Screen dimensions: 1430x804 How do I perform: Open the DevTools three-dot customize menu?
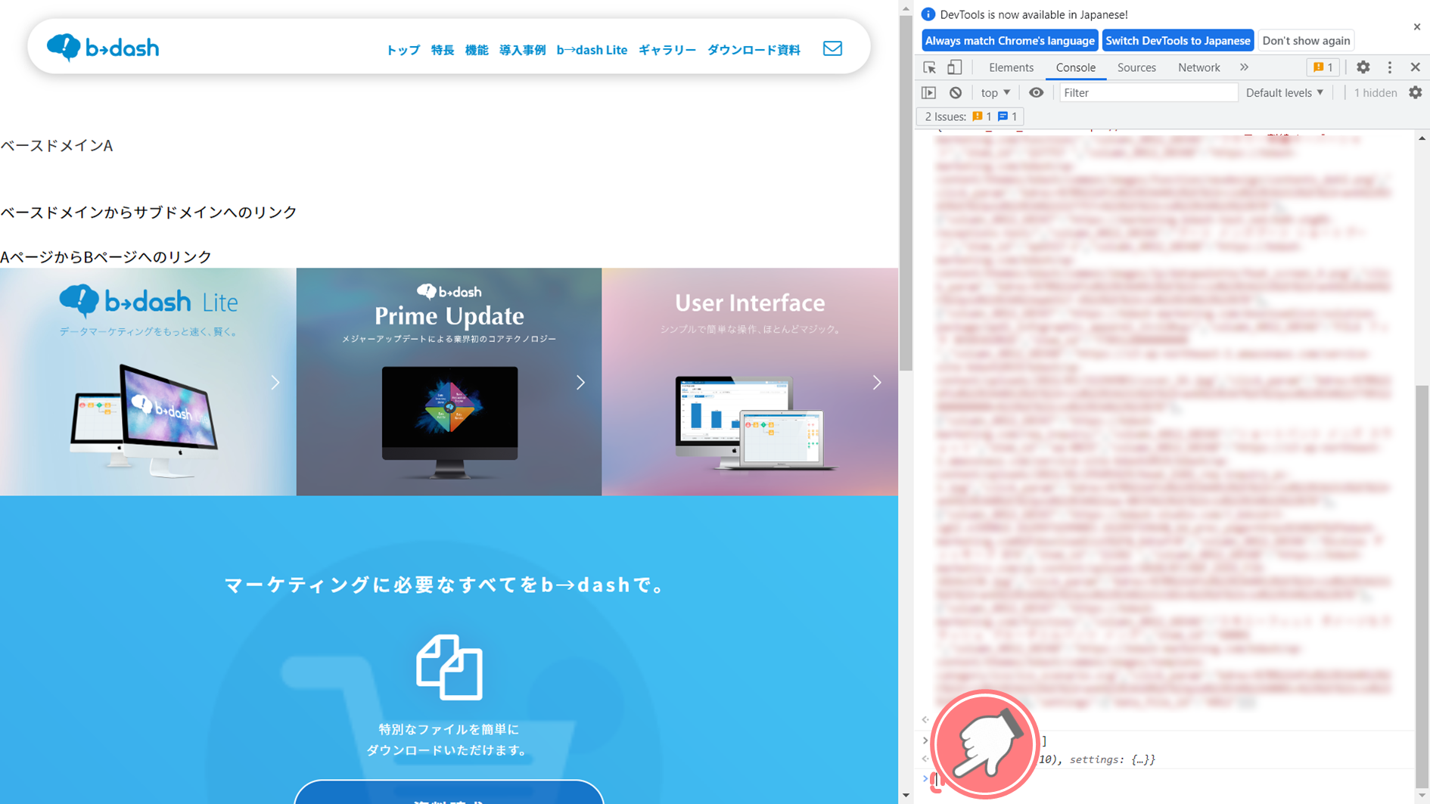(1390, 67)
